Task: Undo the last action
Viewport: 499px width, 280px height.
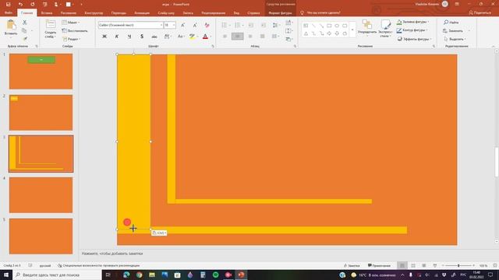Action: pos(21,5)
